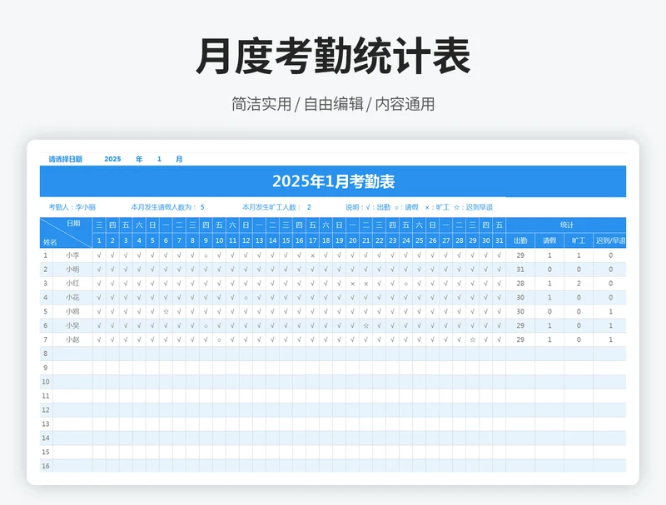
Task: Click date header cell 1
Action: pos(99,240)
